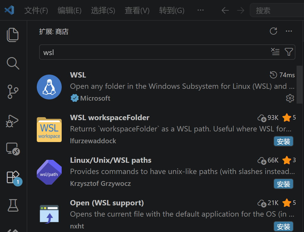Screen dimensions: 304x232
Task: Select the WSL extension title
Action: 78,75
